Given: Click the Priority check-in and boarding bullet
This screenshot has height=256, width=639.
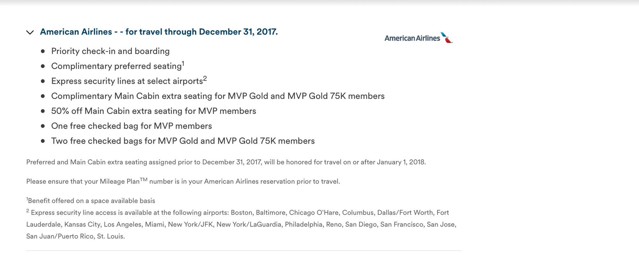Looking at the screenshot, I should point(110,51).
